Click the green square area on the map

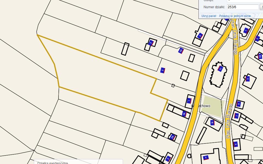(213, 107)
